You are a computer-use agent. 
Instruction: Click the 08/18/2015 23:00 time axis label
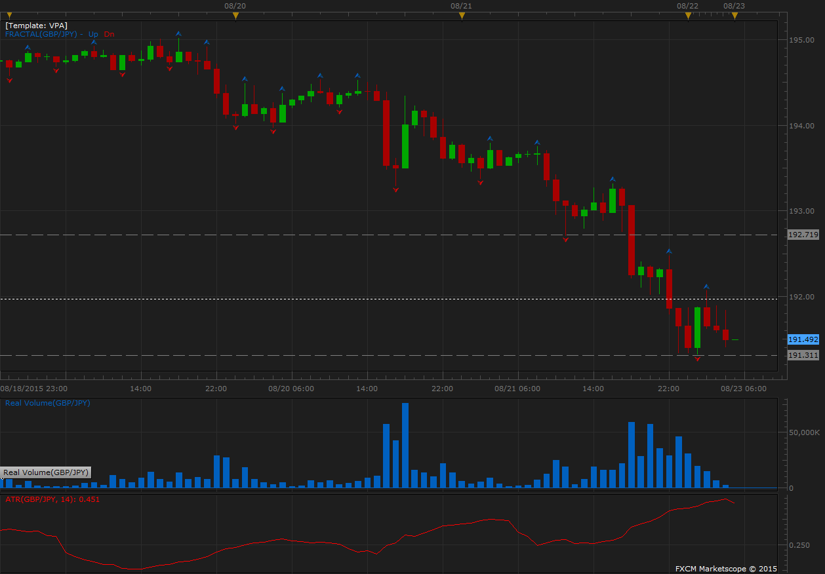[33, 389]
